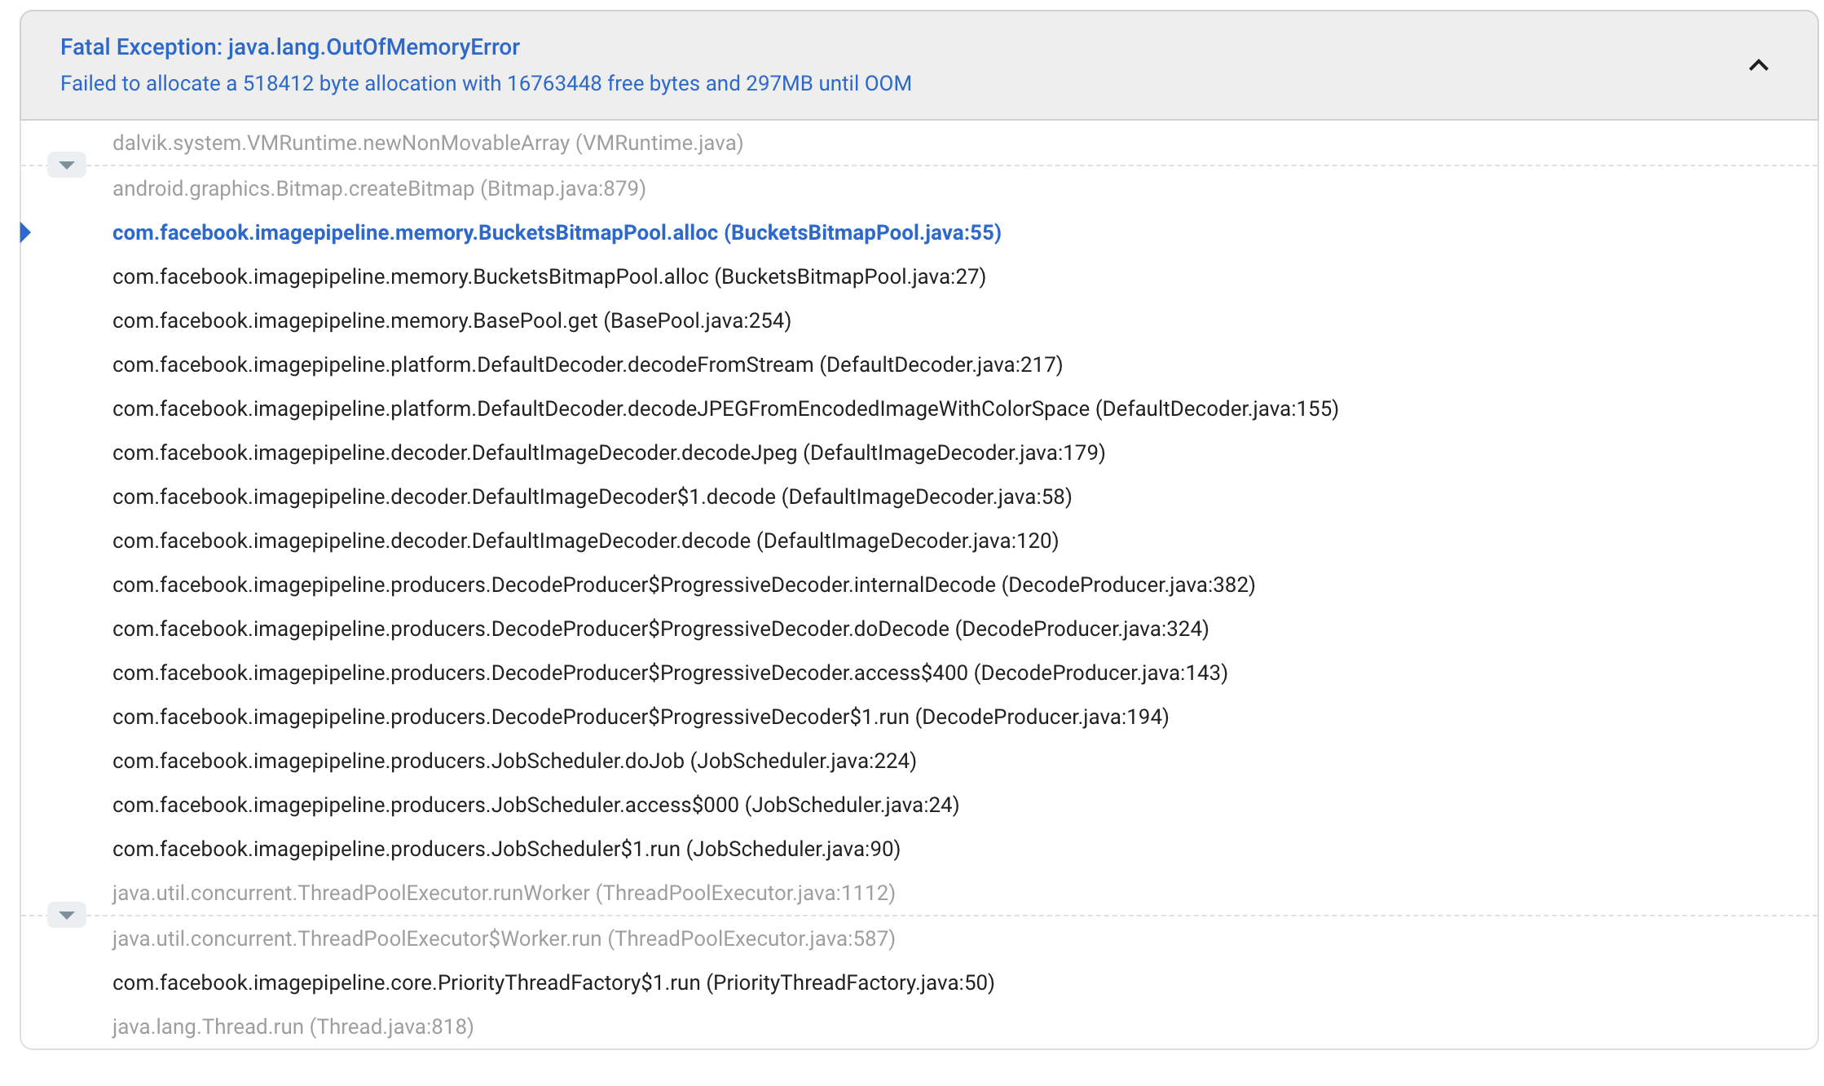Viewport: 1824px width, 1086px height.
Task: Select the ProgressiveDecoder.internalDecode frame
Action: [x=683, y=585]
